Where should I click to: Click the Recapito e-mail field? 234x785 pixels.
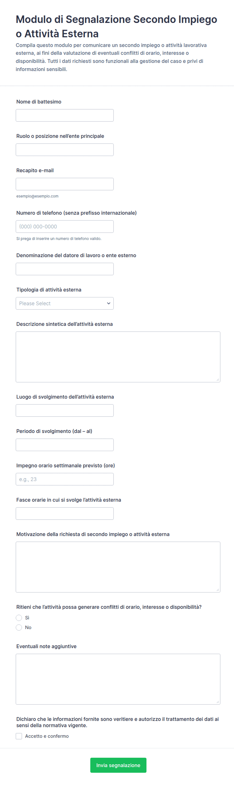tap(64, 184)
